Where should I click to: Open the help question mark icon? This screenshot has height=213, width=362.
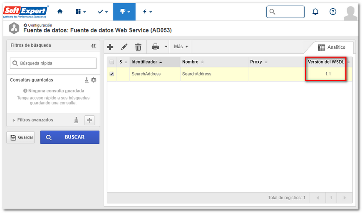point(333,12)
